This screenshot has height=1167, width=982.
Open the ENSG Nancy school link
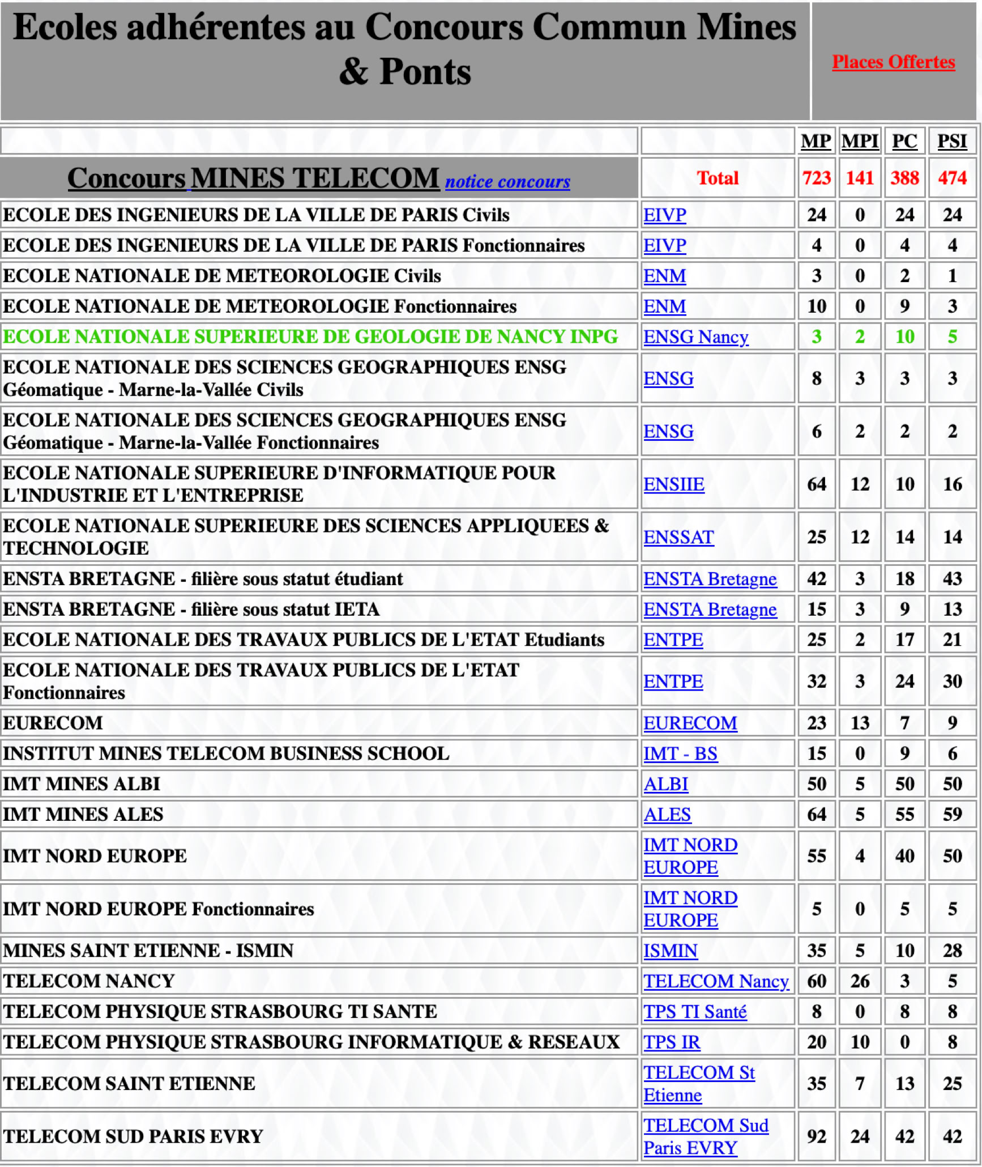pos(695,337)
